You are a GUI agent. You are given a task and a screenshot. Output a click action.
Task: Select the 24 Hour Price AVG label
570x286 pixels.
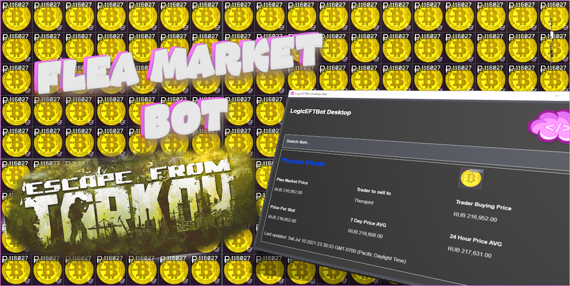476,240
